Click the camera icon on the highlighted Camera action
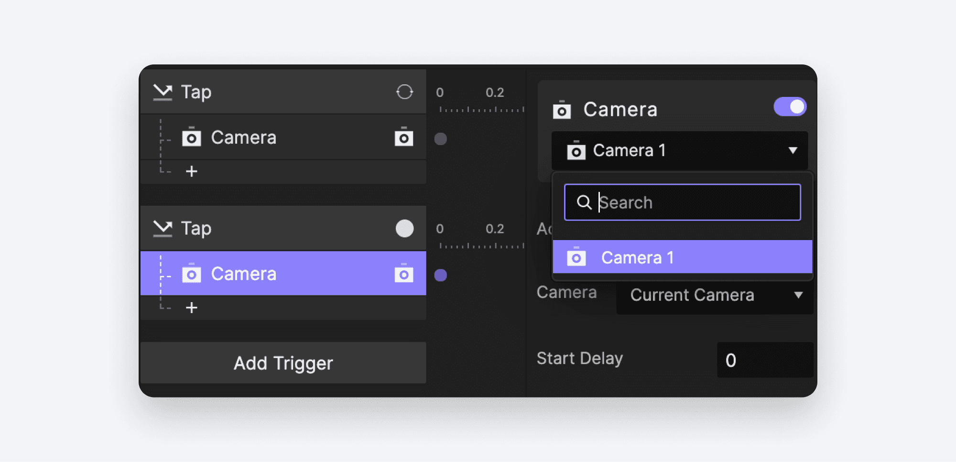Image resolution: width=956 pixels, height=462 pixels. (405, 274)
